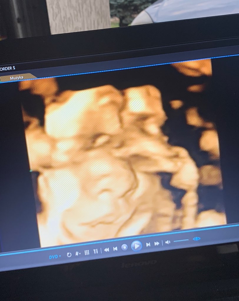239x301 pixels.
Task: Toggle the blue 3D eye icon
Action: 197,239
